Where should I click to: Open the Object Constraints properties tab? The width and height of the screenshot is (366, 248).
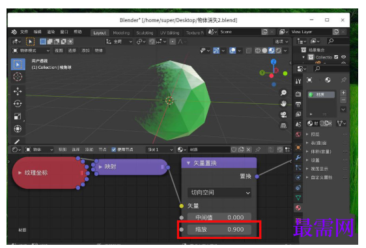[x=298, y=188]
